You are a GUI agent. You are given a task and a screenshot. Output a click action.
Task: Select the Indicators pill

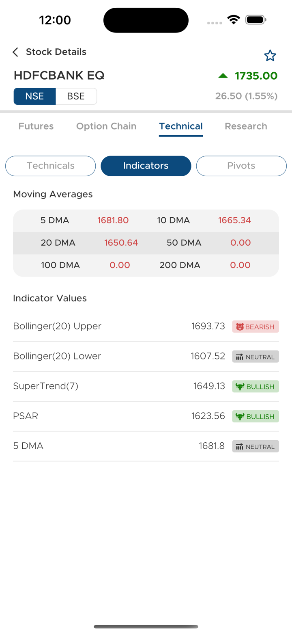click(146, 166)
